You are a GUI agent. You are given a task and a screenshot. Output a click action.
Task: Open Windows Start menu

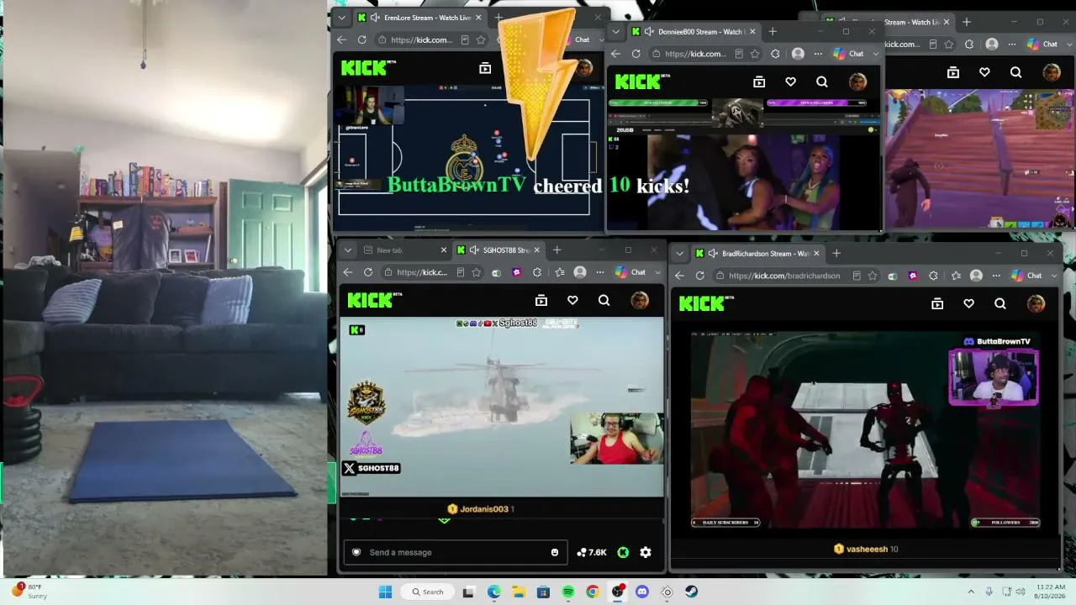pyautogui.click(x=386, y=592)
